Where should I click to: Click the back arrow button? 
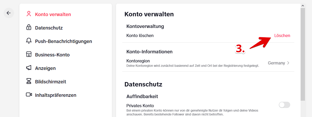coord(9,13)
